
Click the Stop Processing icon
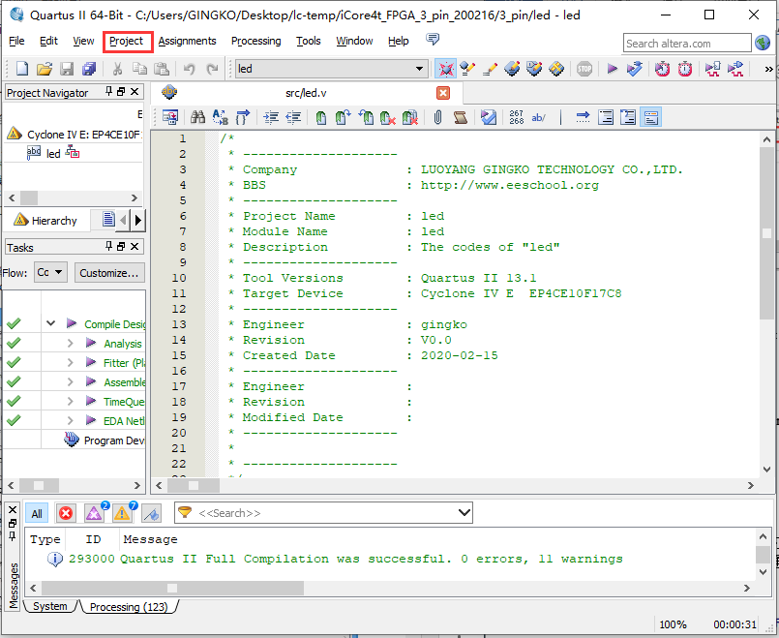coord(584,69)
